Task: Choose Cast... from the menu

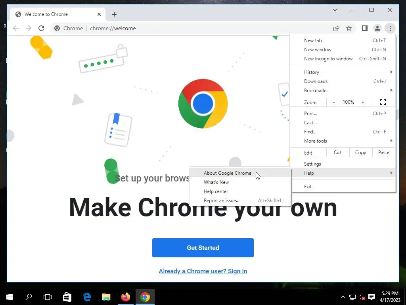Action: pyautogui.click(x=343, y=122)
